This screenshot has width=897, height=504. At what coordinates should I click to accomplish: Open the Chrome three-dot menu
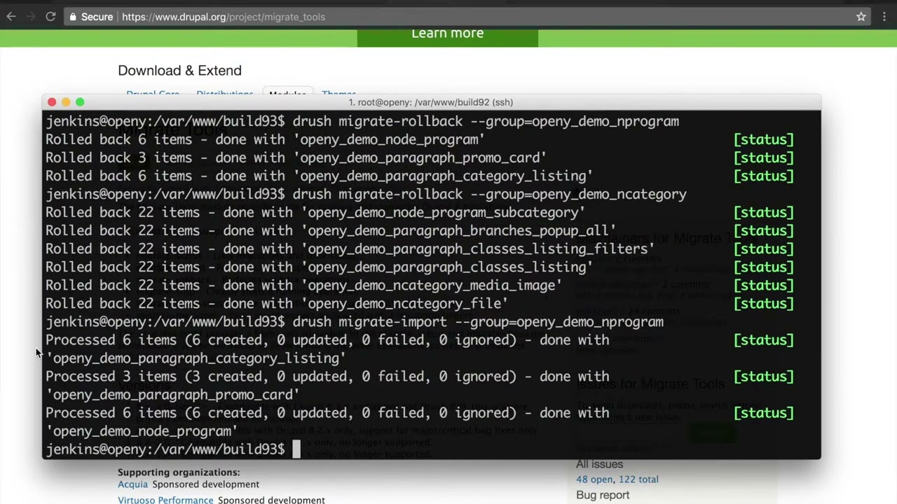pos(885,17)
